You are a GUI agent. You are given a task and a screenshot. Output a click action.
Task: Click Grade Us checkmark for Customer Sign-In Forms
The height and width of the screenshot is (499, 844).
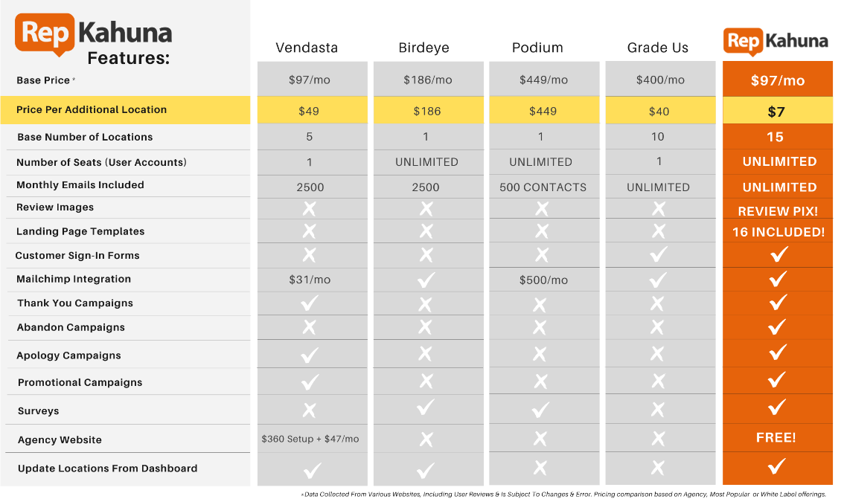click(658, 254)
